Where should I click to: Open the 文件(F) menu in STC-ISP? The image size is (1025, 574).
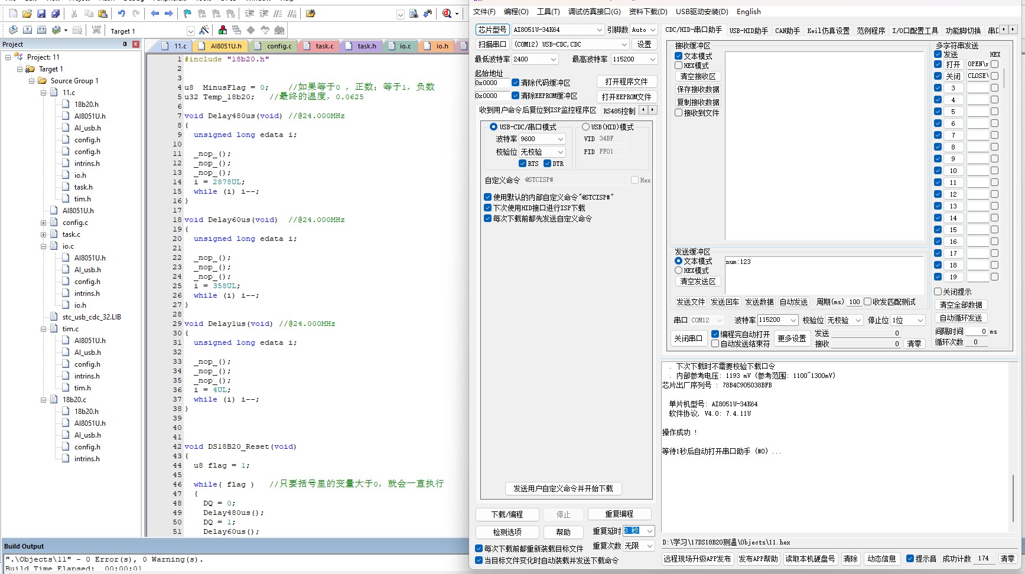pyautogui.click(x=484, y=12)
